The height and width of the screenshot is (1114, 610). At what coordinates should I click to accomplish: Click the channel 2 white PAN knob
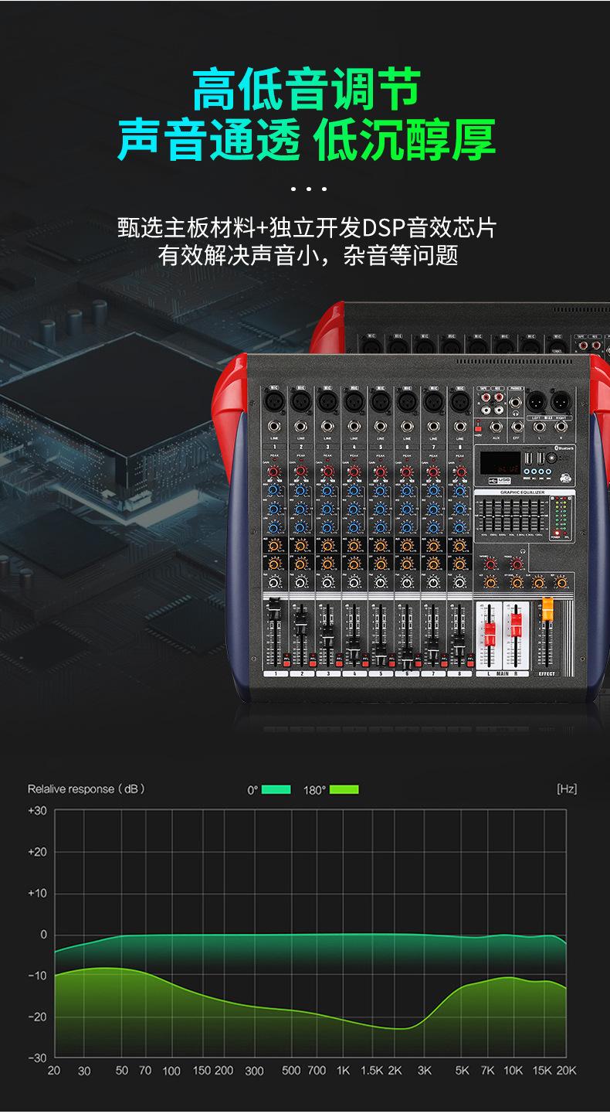(x=301, y=581)
